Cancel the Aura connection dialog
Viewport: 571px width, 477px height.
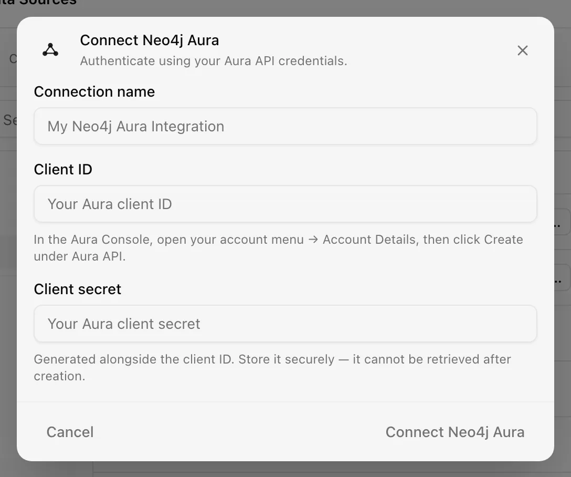point(70,432)
